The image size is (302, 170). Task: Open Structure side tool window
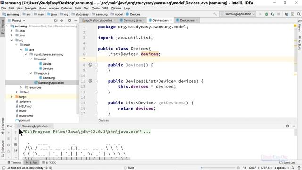tap(2, 149)
